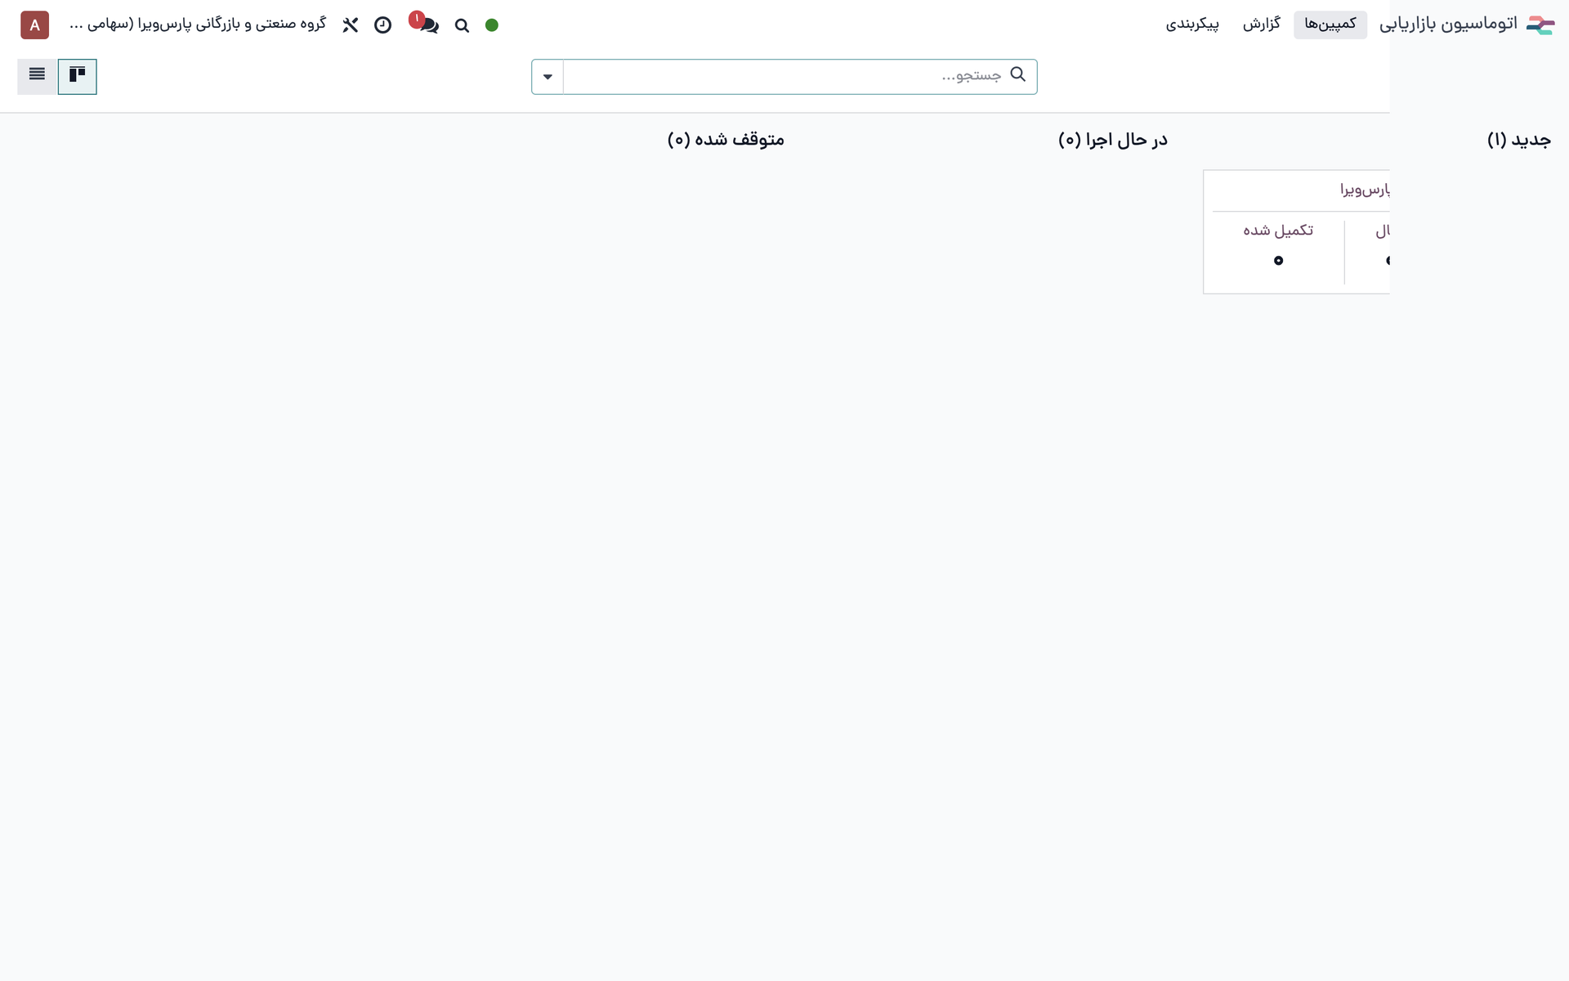Viewport: 1569px width, 981px height.
Task: Focus the جستجو search input field
Action: tap(784, 76)
